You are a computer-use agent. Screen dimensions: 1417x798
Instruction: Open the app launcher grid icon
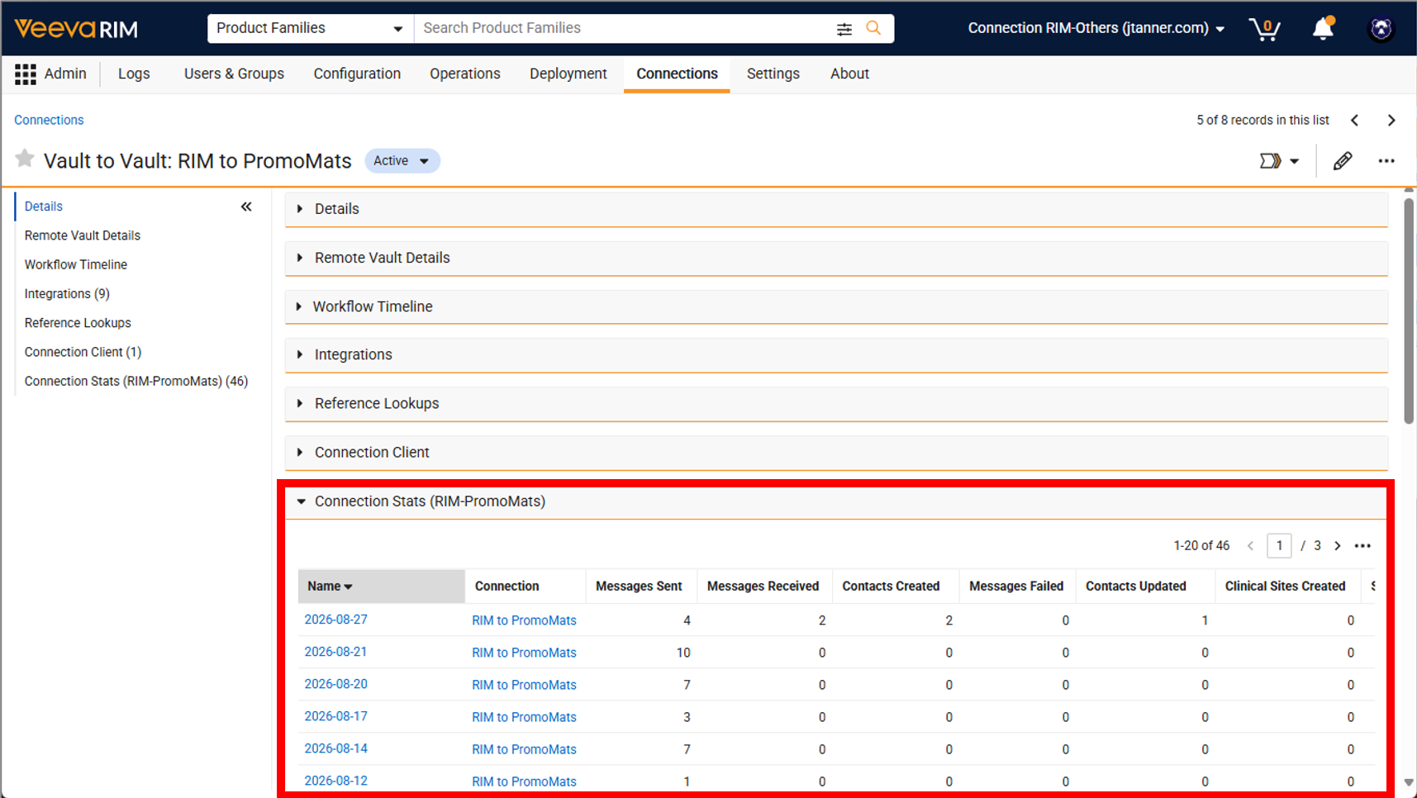coord(26,74)
